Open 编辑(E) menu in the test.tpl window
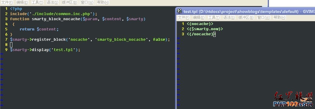Image resolution: width=315 pixels, height=109 pixels. (x=199, y=18)
